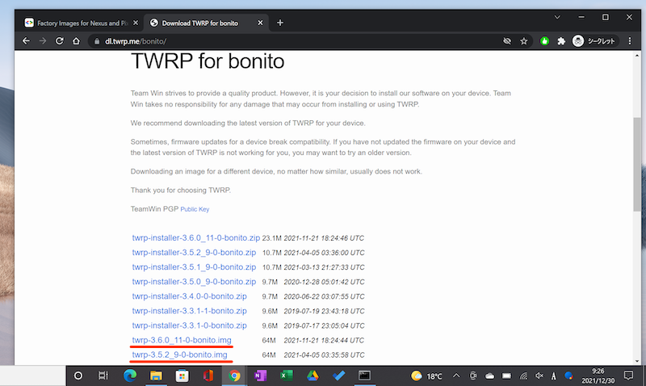
Task: Bookmark this page with the star icon
Action: (524, 40)
